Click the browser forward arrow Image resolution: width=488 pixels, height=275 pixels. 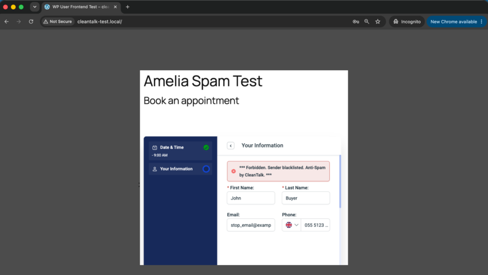19,21
